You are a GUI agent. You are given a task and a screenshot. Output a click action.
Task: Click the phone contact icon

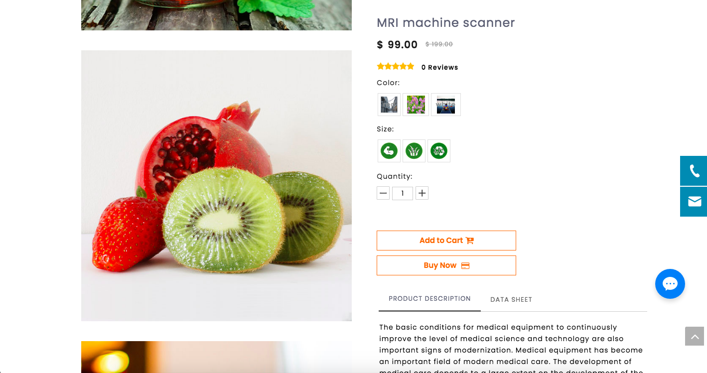(694, 171)
